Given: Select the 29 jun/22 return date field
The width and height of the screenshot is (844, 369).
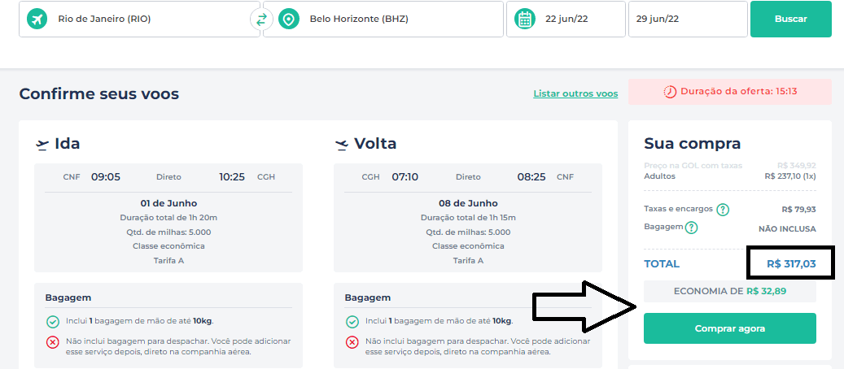Looking at the screenshot, I should click(688, 19).
